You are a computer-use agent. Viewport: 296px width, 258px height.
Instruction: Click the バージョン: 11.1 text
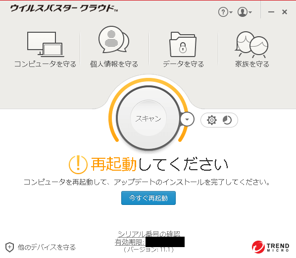point(148,250)
